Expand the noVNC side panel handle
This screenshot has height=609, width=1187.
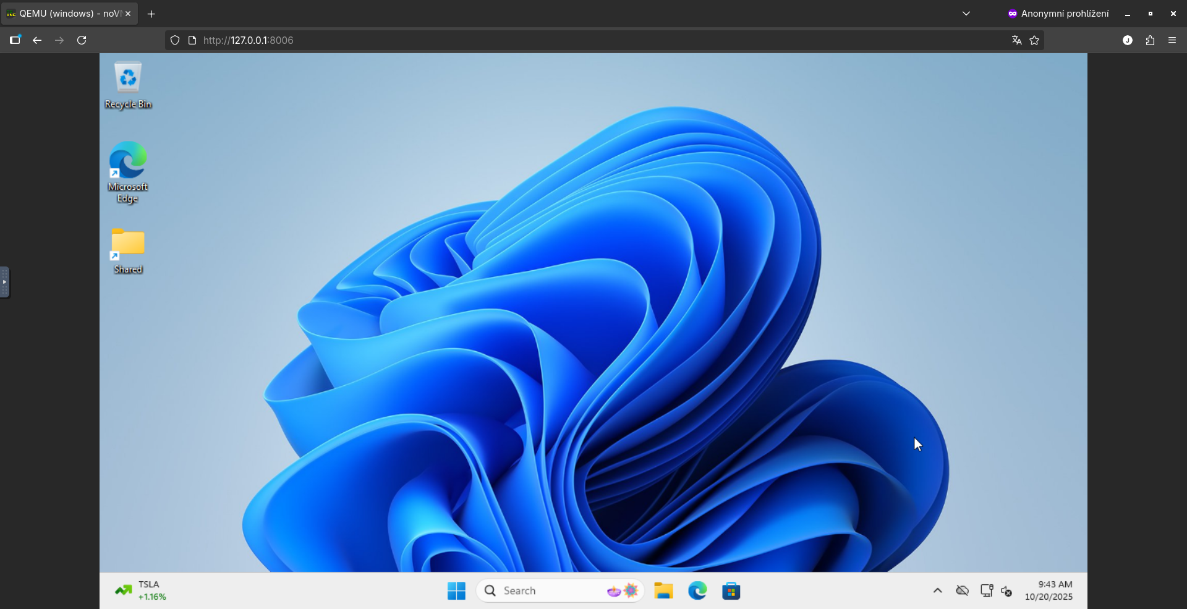(x=5, y=283)
